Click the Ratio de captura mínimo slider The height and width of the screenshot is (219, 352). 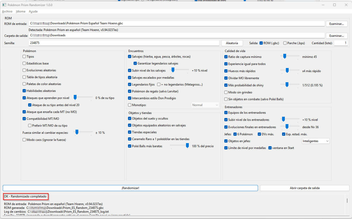pos(290,57)
